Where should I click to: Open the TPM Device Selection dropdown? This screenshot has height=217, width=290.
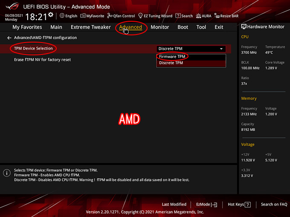(x=191, y=49)
